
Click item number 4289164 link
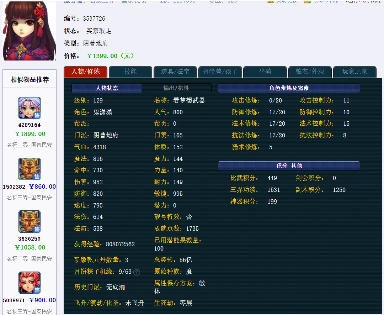coord(30,125)
